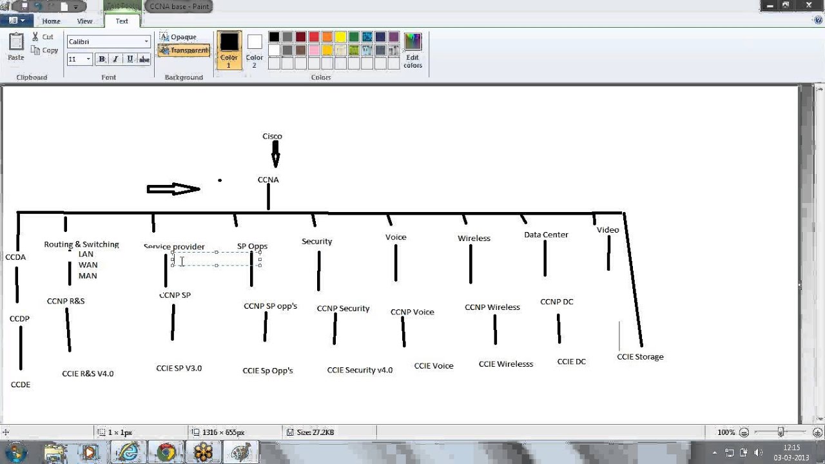
Task: Click the 'Size: 27.2KB' status entry
Action: 310,432
